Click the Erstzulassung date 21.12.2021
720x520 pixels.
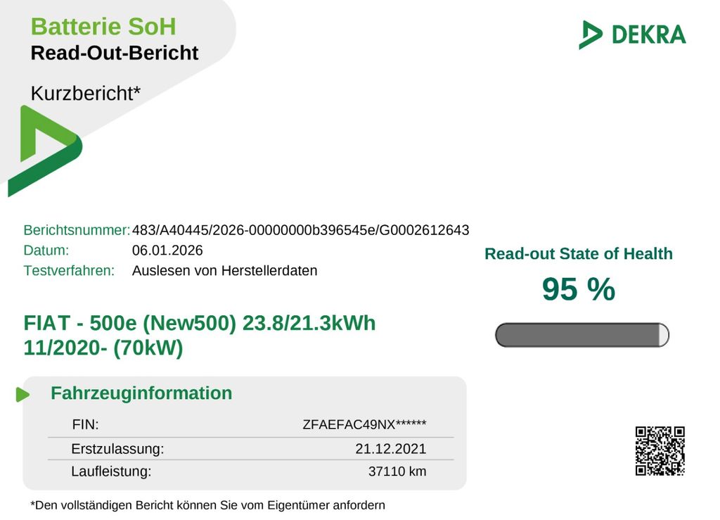[x=391, y=449]
